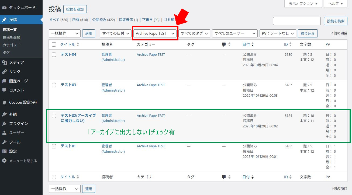
Task: Click the Dashboard gauge icon in sidebar
Action: click(4, 8)
